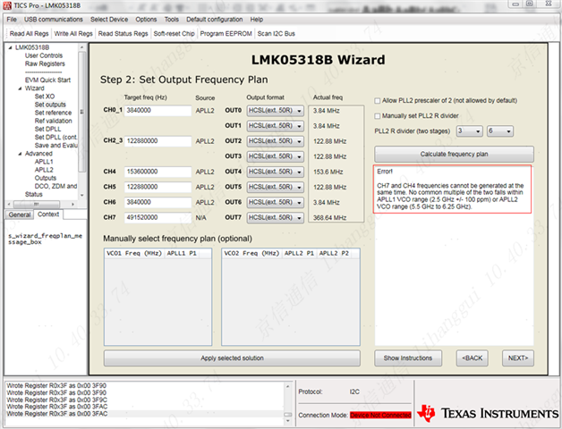Click Scan I2C Bus toolbar button
Viewport: 562px width, 429px height.
276,34
